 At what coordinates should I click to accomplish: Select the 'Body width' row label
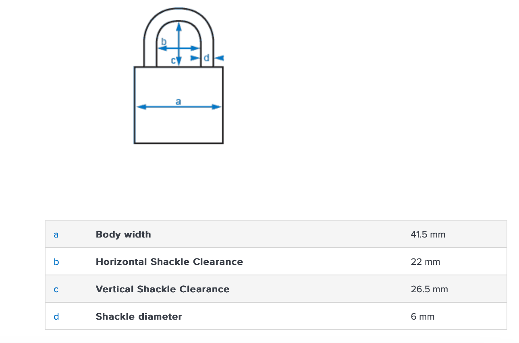pyautogui.click(x=123, y=234)
